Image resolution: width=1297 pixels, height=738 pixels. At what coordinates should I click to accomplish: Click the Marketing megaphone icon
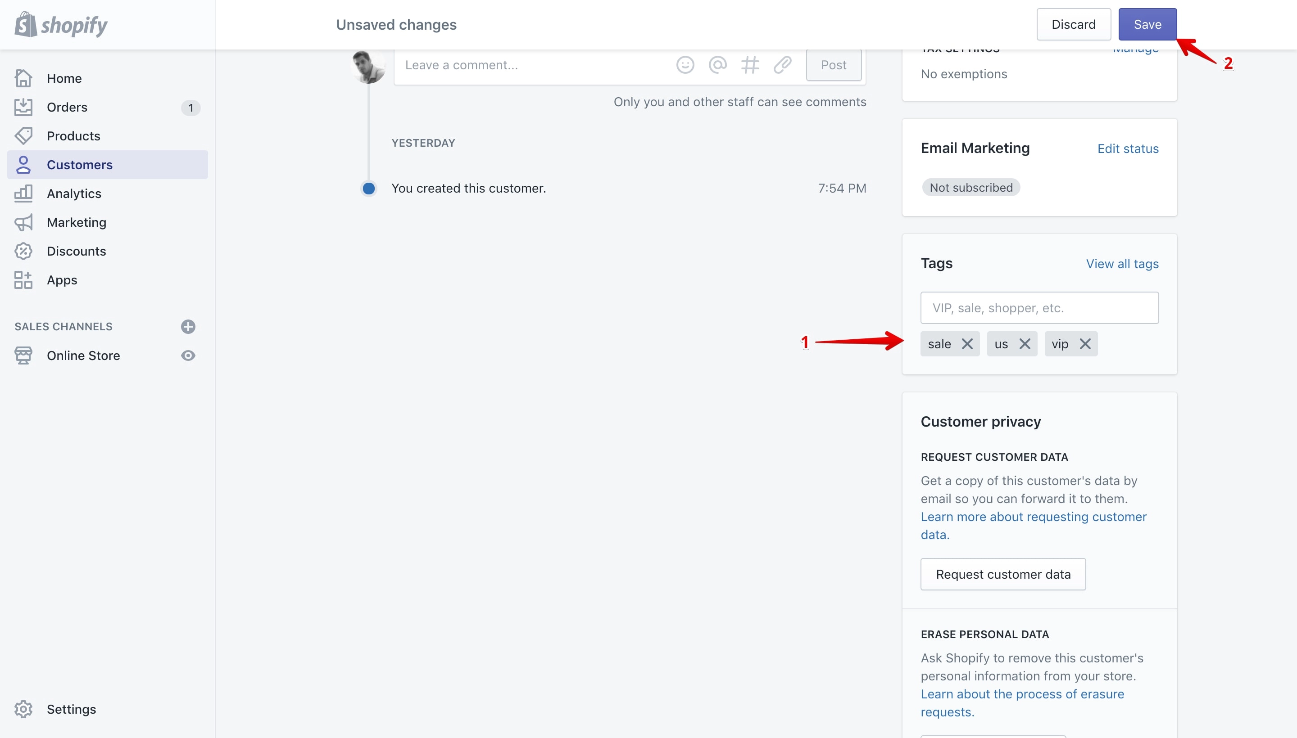(23, 222)
